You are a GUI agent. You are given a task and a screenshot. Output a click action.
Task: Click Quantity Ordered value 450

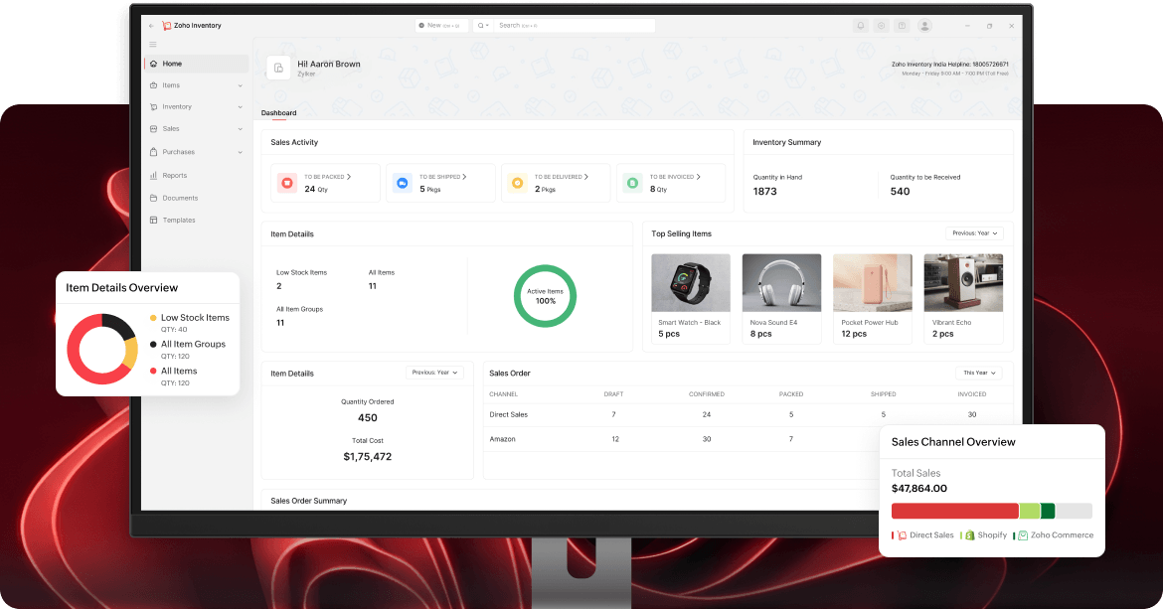[x=368, y=418]
